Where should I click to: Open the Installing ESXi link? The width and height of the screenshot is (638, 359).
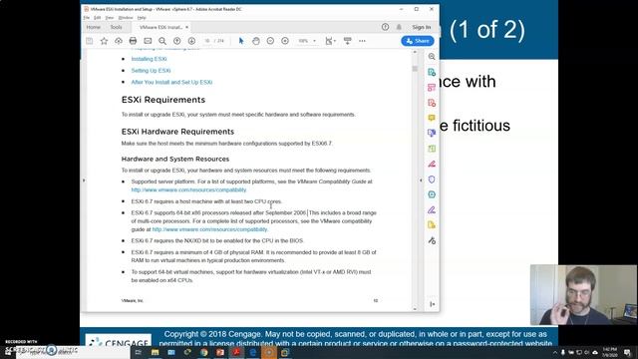[149, 59]
